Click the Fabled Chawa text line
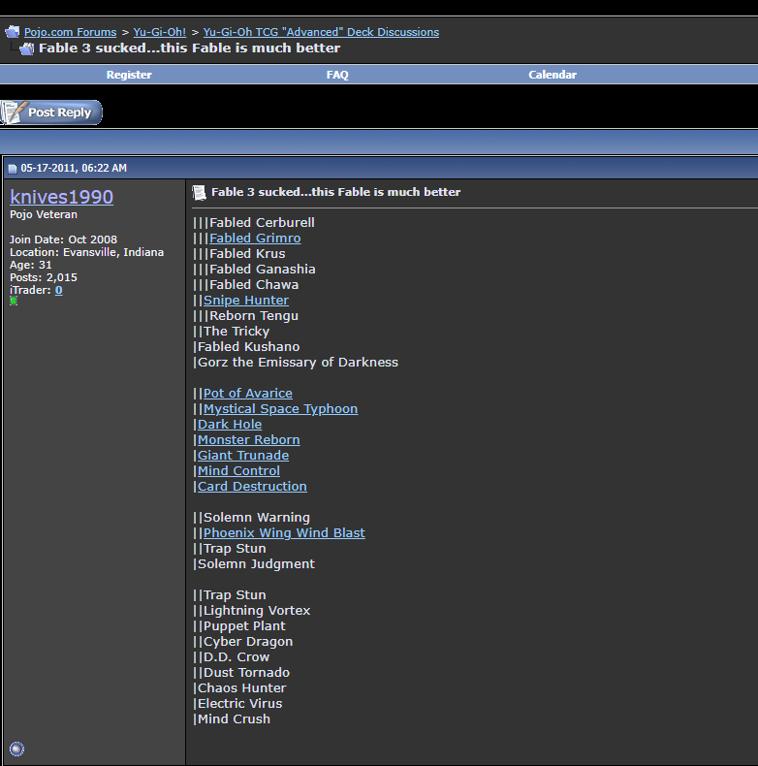 click(x=245, y=284)
